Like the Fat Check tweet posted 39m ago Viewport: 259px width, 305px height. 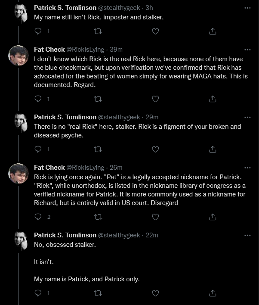pyautogui.click(x=155, y=99)
